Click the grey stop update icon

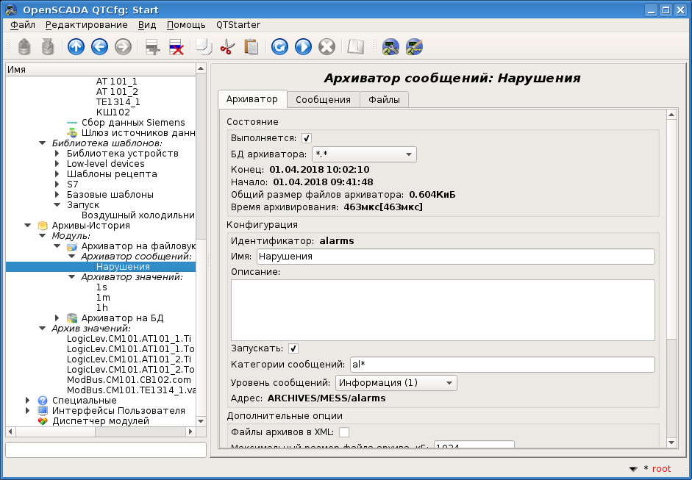327,46
